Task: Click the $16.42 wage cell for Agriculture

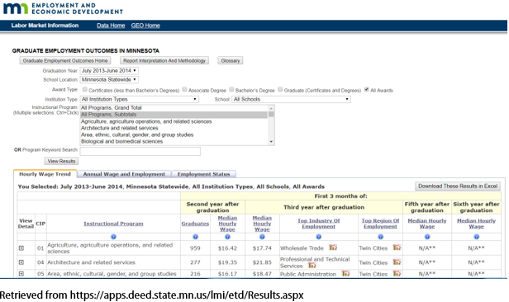Action: click(227, 248)
